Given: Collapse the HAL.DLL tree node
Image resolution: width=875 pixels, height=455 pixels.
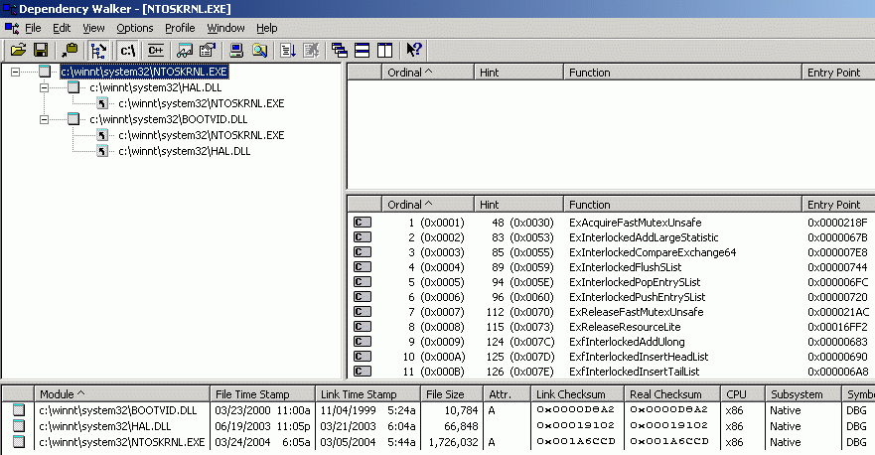Looking at the screenshot, I should [44, 87].
